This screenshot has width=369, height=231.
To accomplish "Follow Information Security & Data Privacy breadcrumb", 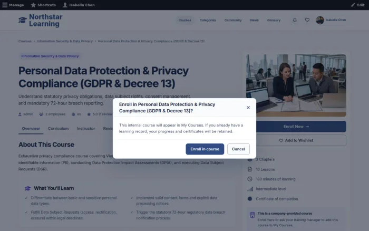I will pyautogui.click(x=65, y=41).
